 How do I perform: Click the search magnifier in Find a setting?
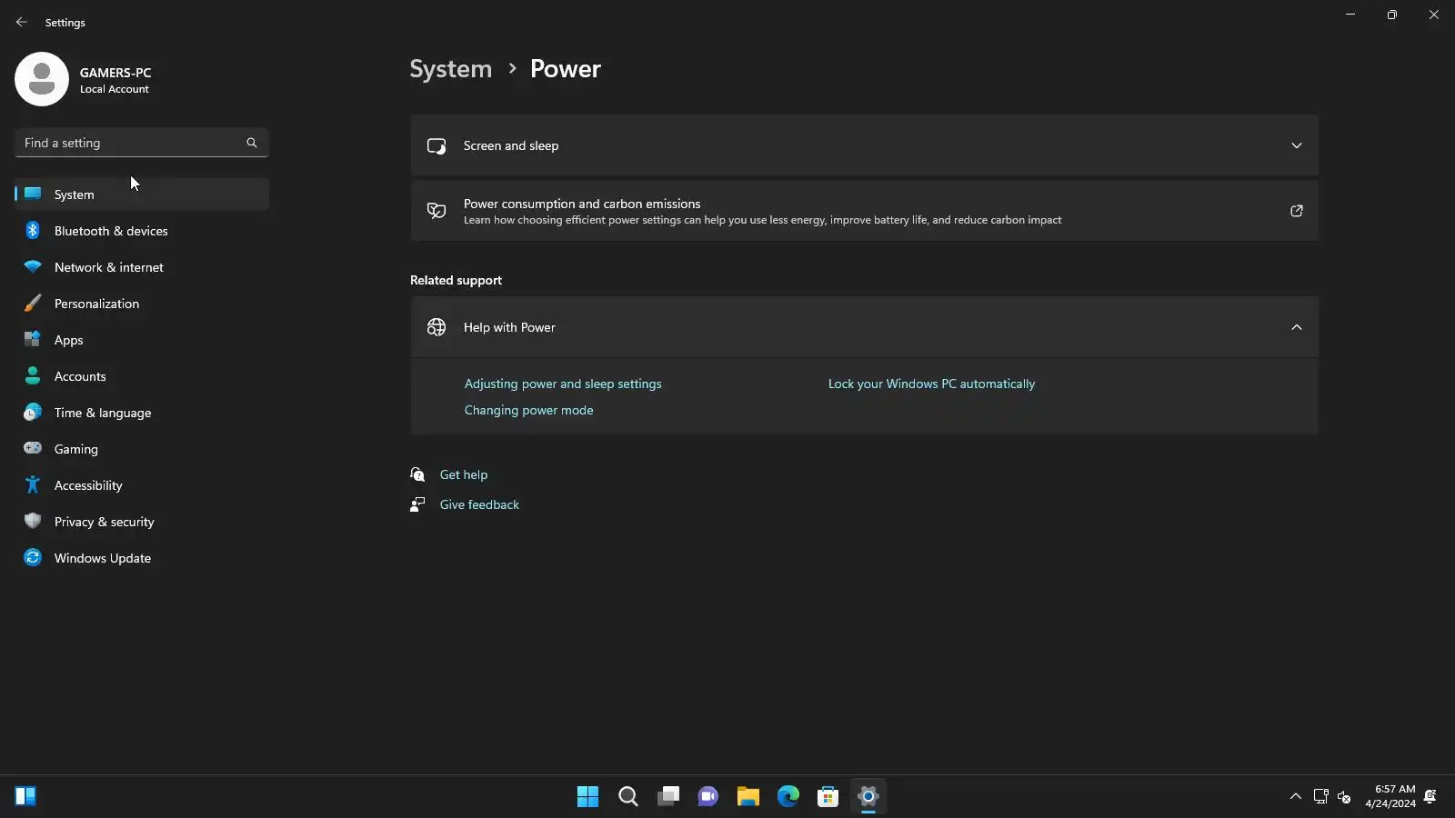pos(252,143)
